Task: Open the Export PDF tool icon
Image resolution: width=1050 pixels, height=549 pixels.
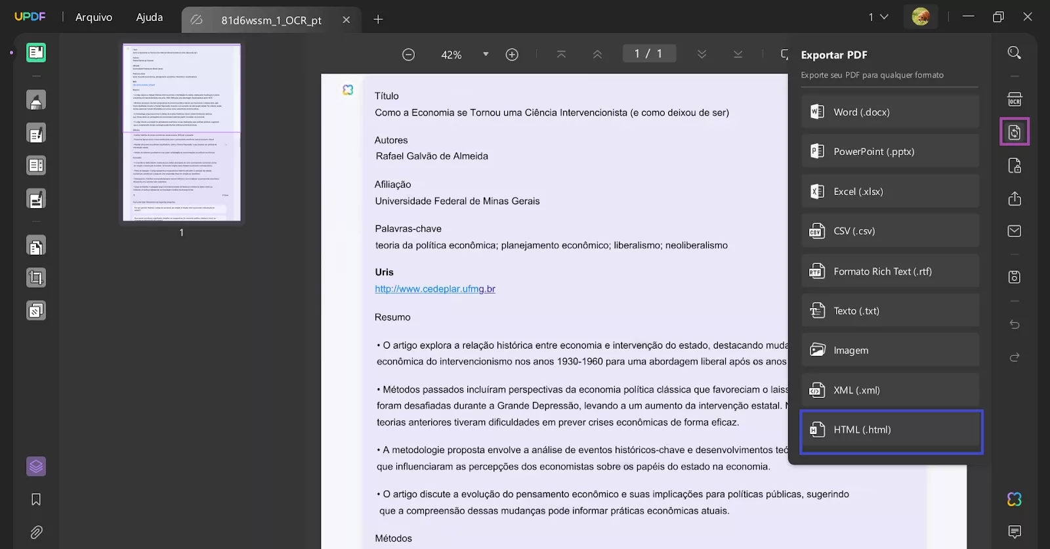Action: 1015,132
